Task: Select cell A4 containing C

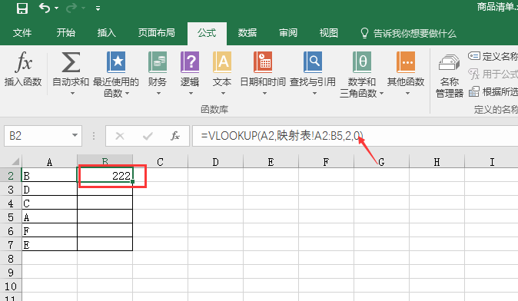Action: [49, 203]
